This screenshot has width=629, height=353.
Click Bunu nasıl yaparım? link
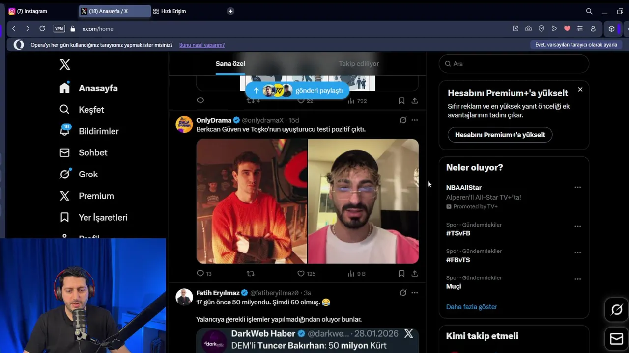pos(202,45)
